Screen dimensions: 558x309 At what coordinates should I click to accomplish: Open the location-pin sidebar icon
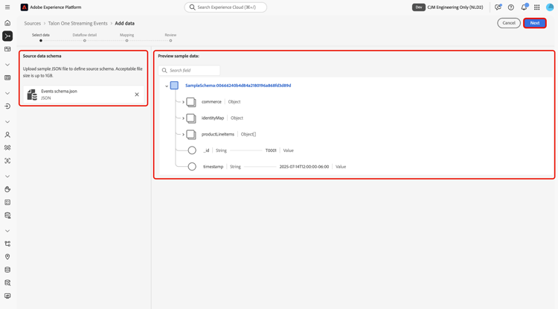[x=7, y=257]
